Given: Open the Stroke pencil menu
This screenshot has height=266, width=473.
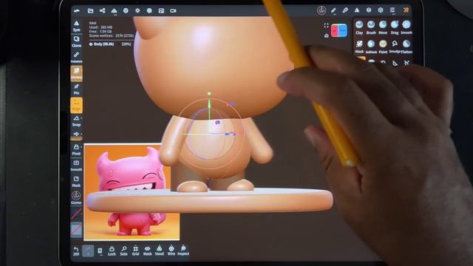Looking at the screenshot, I should [333, 10].
